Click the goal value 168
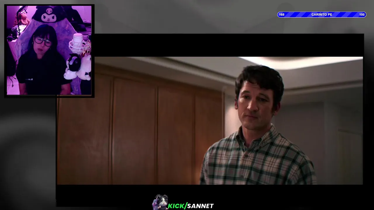 tap(282, 15)
